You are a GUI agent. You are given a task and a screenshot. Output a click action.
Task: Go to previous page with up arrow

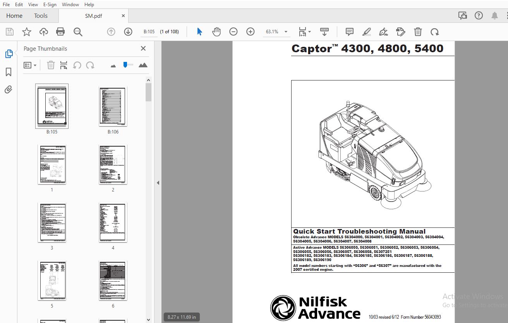pos(111,32)
